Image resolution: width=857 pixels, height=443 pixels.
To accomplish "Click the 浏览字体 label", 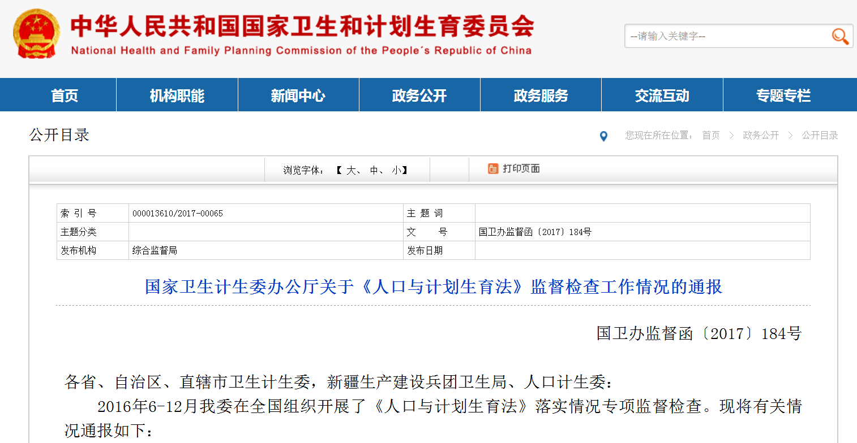I will click(x=304, y=170).
